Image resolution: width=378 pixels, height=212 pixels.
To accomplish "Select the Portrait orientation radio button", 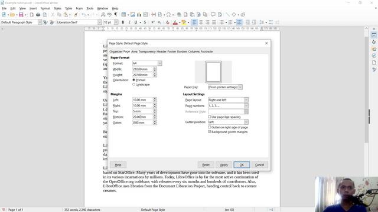I will pyautogui.click(x=134, y=80).
